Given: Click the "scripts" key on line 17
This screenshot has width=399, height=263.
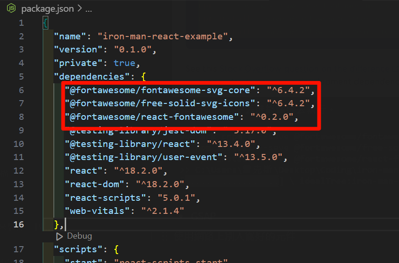Looking at the screenshot, I should click(78, 249).
